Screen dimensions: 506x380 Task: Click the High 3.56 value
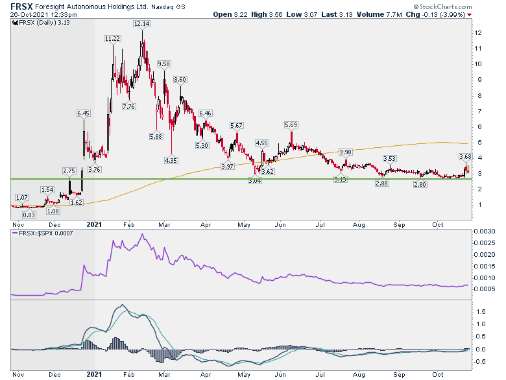tap(267, 14)
